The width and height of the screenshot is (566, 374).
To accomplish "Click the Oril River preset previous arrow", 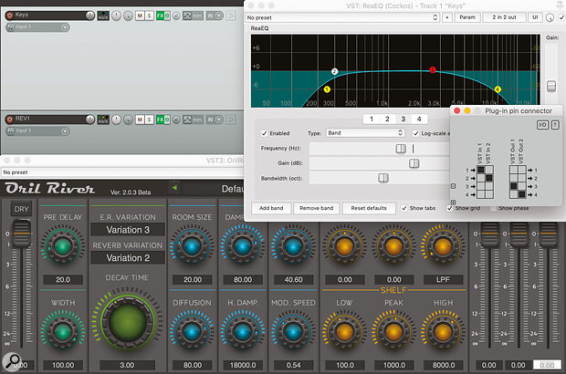I will [x=174, y=188].
